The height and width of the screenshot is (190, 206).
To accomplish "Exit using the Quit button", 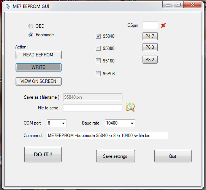I will coord(173,156).
